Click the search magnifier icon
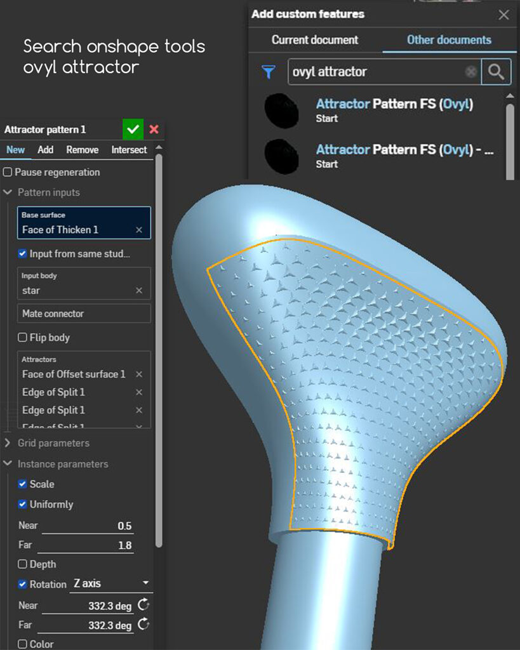This screenshot has height=650, width=520. [x=496, y=72]
